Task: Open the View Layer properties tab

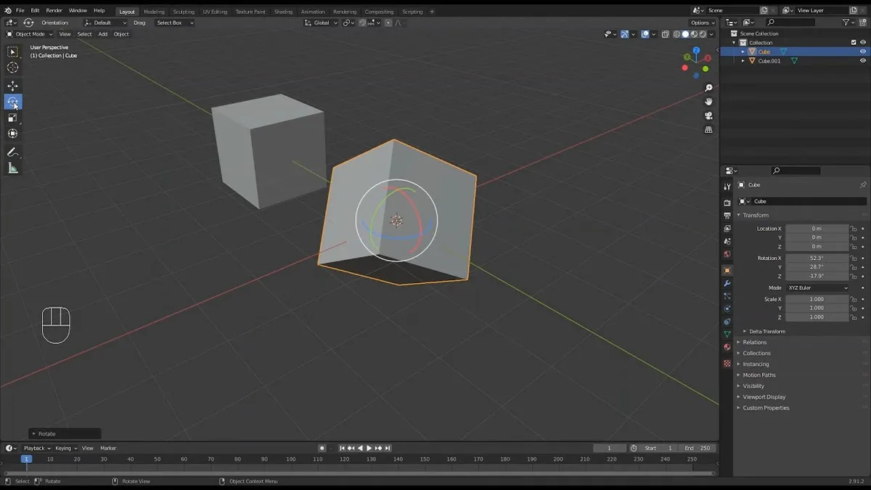Action: pyautogui.click(x=727, y=229)
